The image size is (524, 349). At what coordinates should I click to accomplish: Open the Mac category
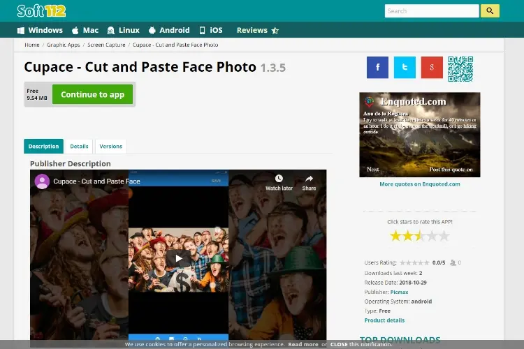click(x=85, y=31)
